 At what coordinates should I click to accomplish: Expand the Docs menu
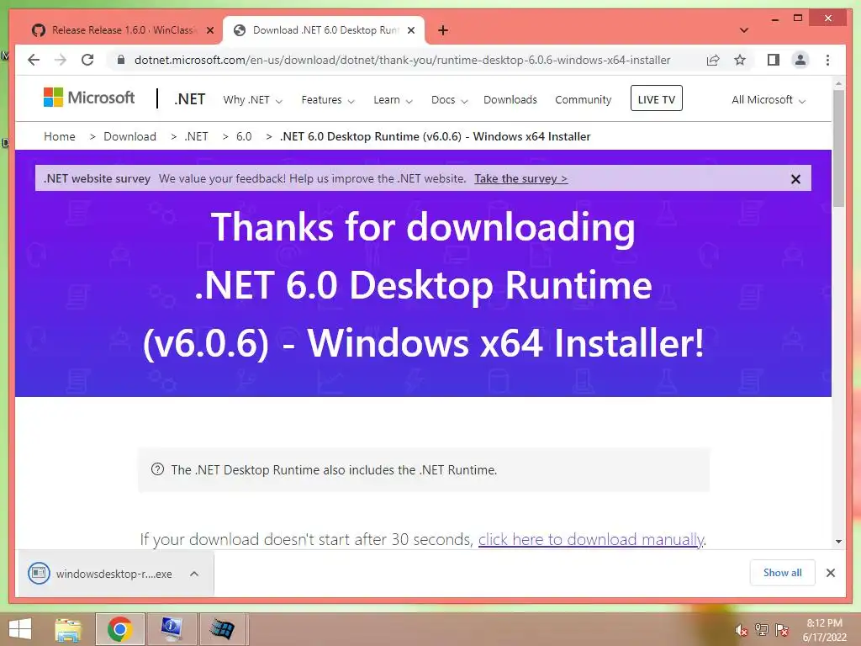(x=449, y=100)
